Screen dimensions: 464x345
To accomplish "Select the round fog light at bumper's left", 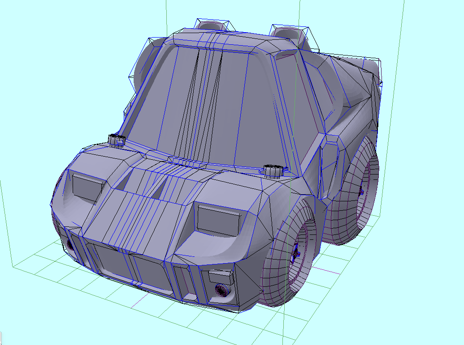I will pyautogui.click(x=69, y=244).
